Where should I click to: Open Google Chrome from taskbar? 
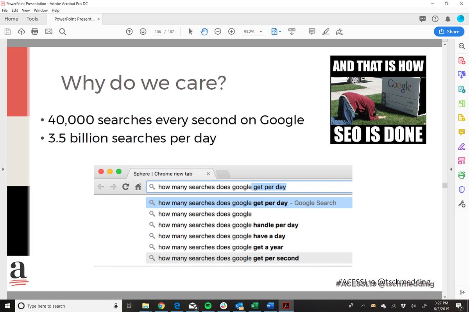pos(161,306)
